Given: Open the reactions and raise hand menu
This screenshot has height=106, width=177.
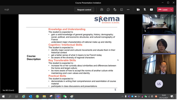Looking at the screenshot, I should [115, 10].
